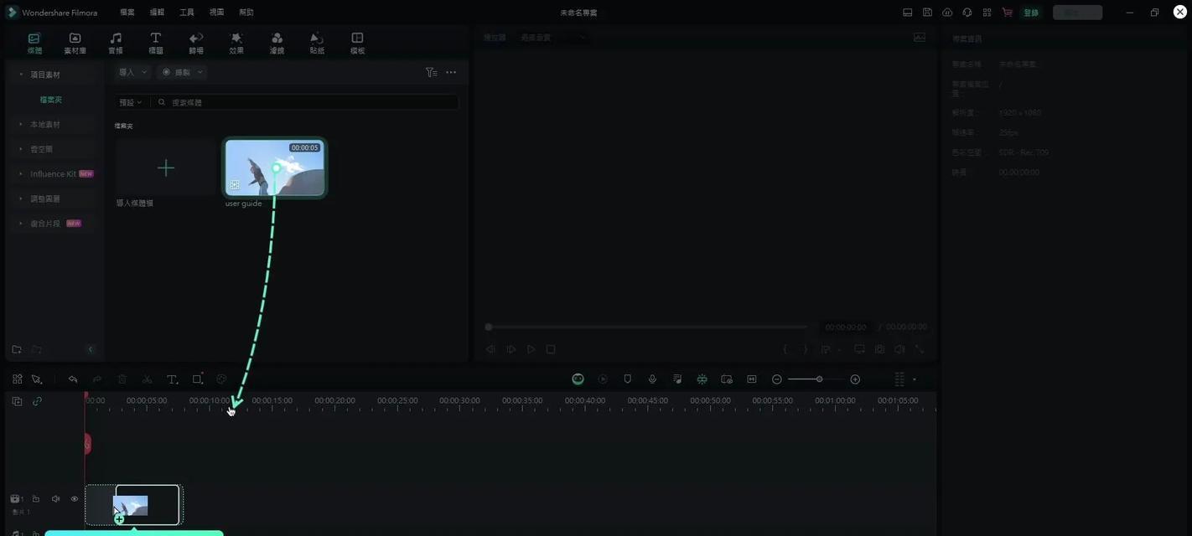Open the 媒體 (Media) tab
1192x536 pixels.
click(x=34, y=44)
